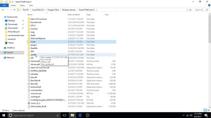Select the Bass.Net.dll file

click(x=35, y=81)
